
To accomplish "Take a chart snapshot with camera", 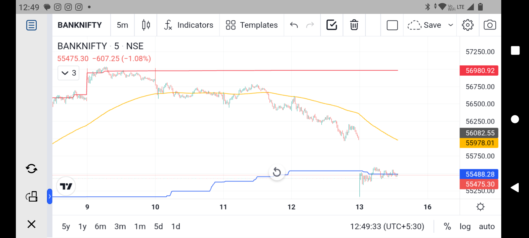I will (490, 25).
